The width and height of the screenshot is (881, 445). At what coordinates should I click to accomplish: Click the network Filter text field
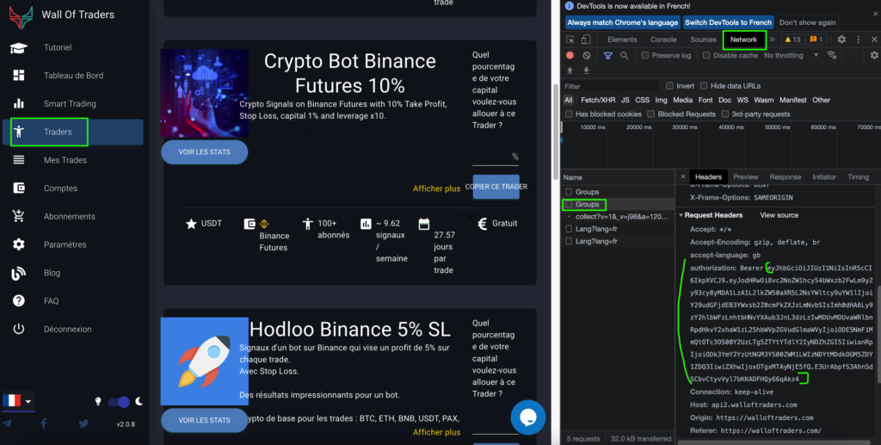tap(611, 87)
